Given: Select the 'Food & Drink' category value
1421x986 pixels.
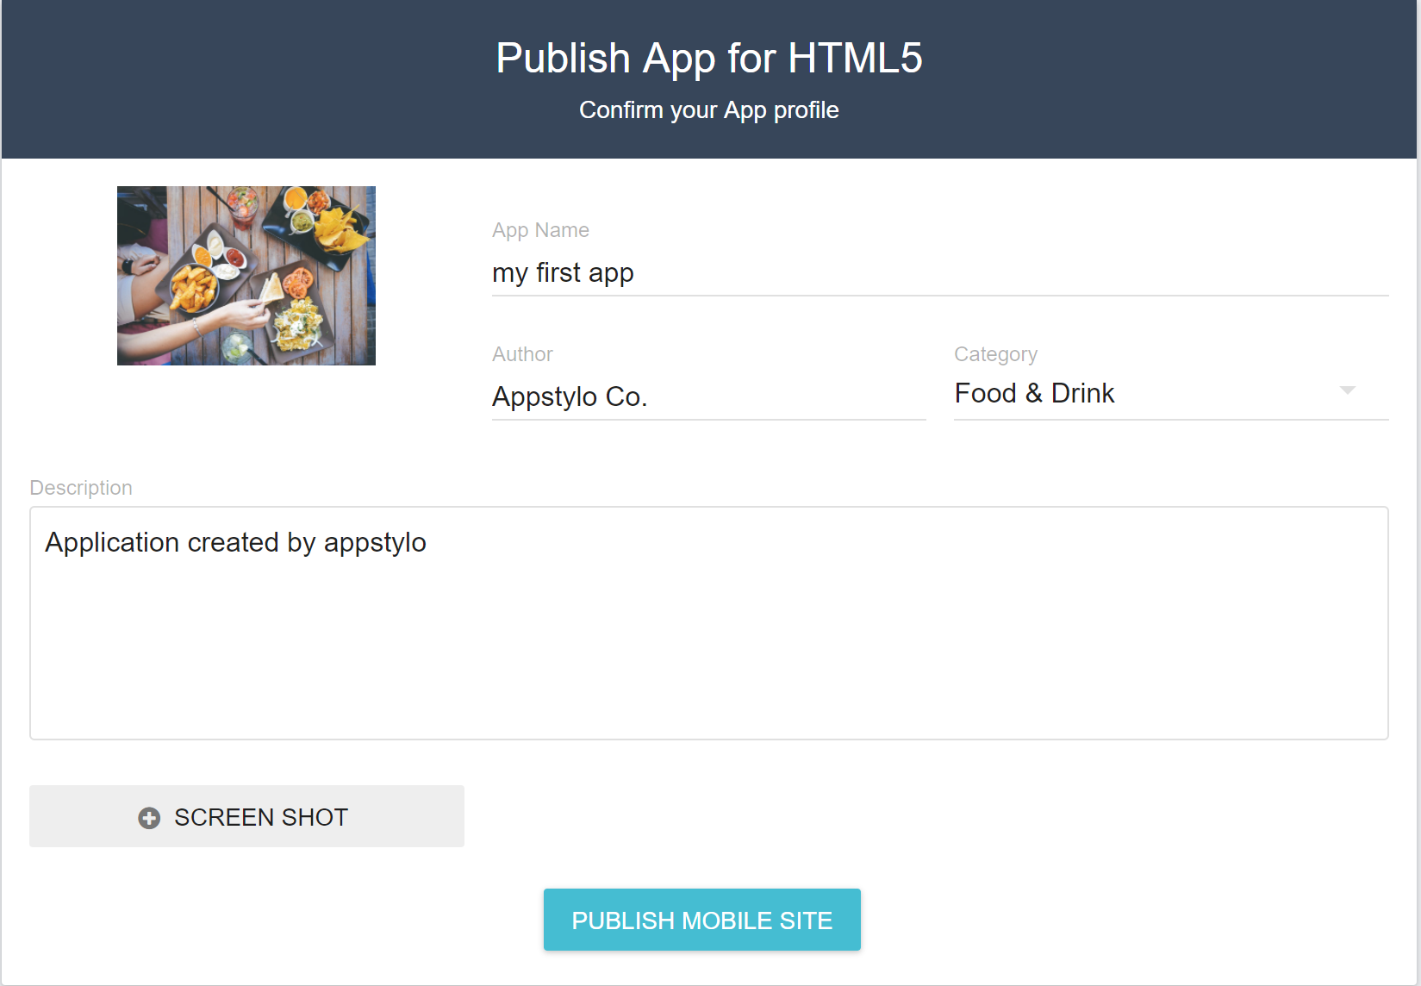Looking at the screenshot, I should click(1034, 393).
